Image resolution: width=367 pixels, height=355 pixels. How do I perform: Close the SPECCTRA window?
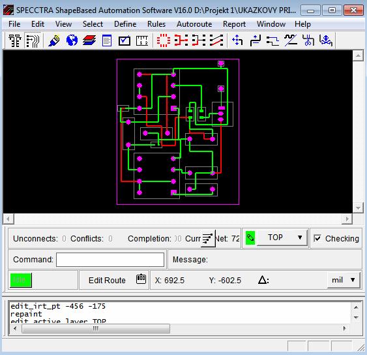click(x=353, y=10)
